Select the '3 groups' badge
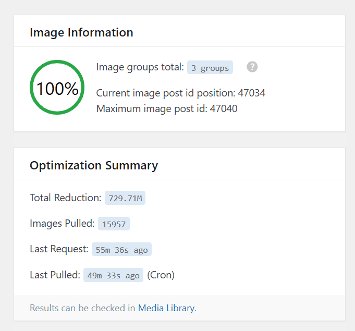 tap(210, 67)
